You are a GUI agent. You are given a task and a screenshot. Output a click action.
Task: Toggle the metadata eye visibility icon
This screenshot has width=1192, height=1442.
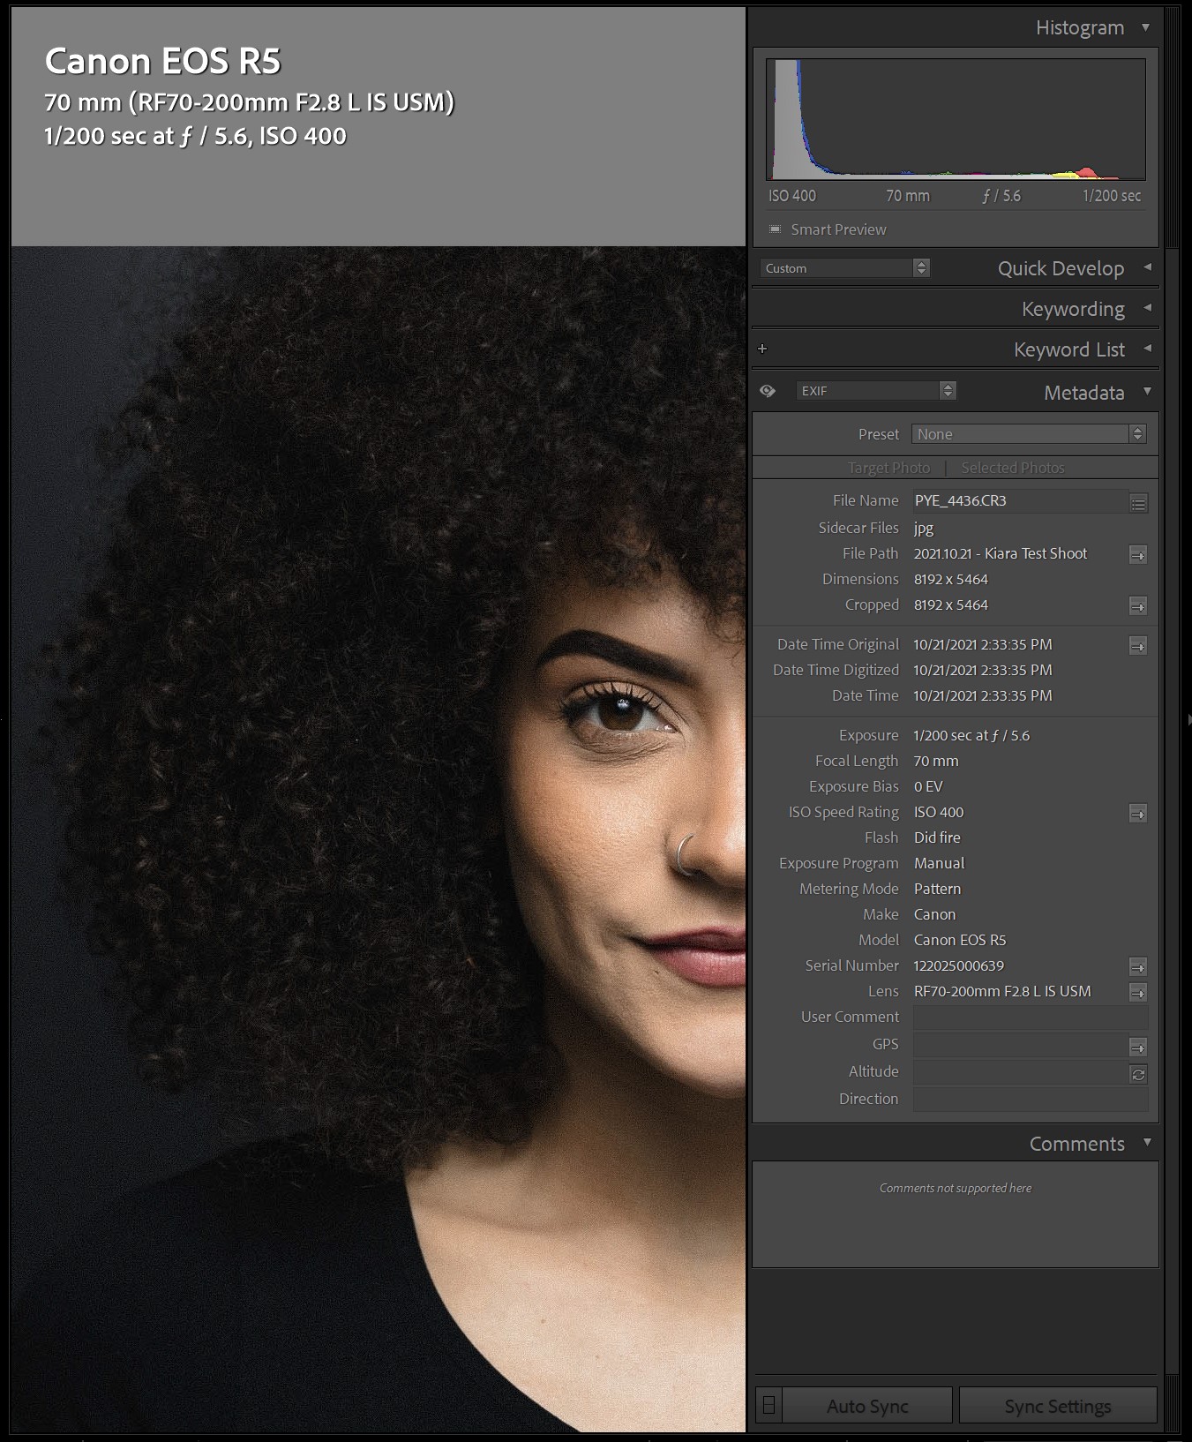pos(768,391)
